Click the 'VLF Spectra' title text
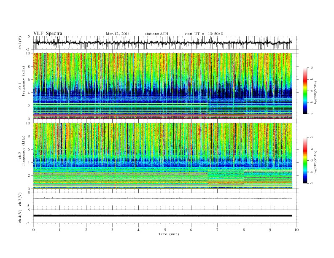The width and height of the screenshot is (334, 258). pyautogui.click(x=48, y=33)
